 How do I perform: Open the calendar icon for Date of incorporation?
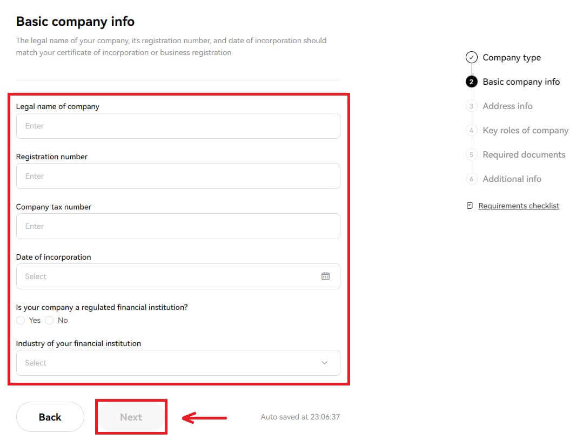click(x=325, y=276)
